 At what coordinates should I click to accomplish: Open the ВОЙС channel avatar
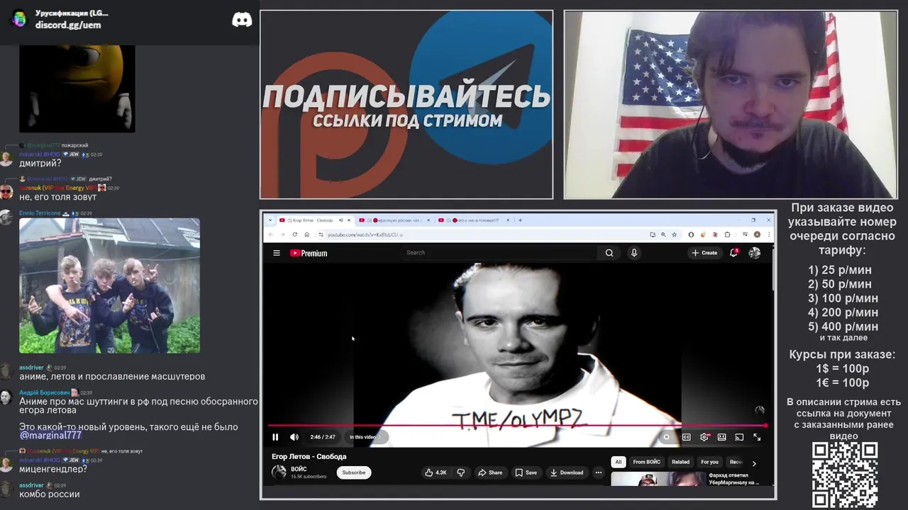pos(279,472)
